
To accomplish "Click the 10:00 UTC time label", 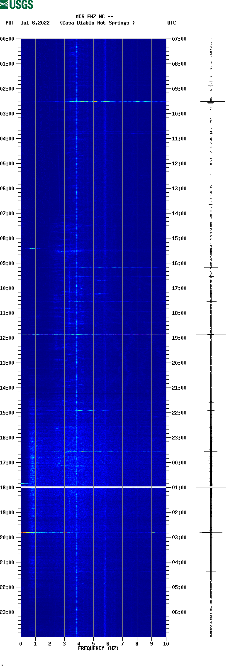I will pos(179,114).
